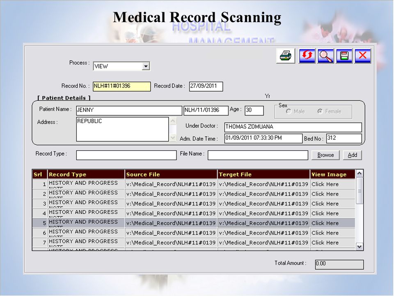Click the Srl column header
Image resolution: width=394 pixels, height=296 pixels.
pyautogui.click(x=39, y=174)
